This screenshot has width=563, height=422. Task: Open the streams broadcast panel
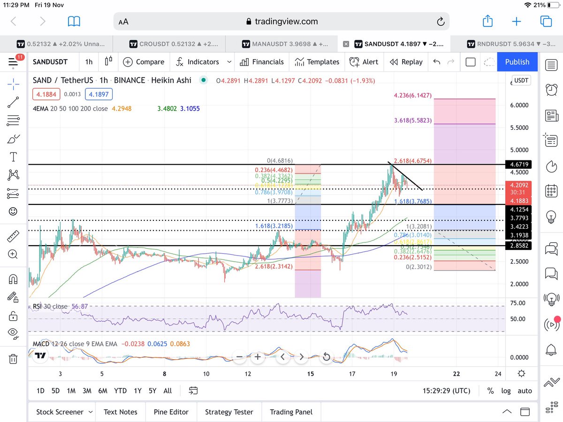point(551,324)
